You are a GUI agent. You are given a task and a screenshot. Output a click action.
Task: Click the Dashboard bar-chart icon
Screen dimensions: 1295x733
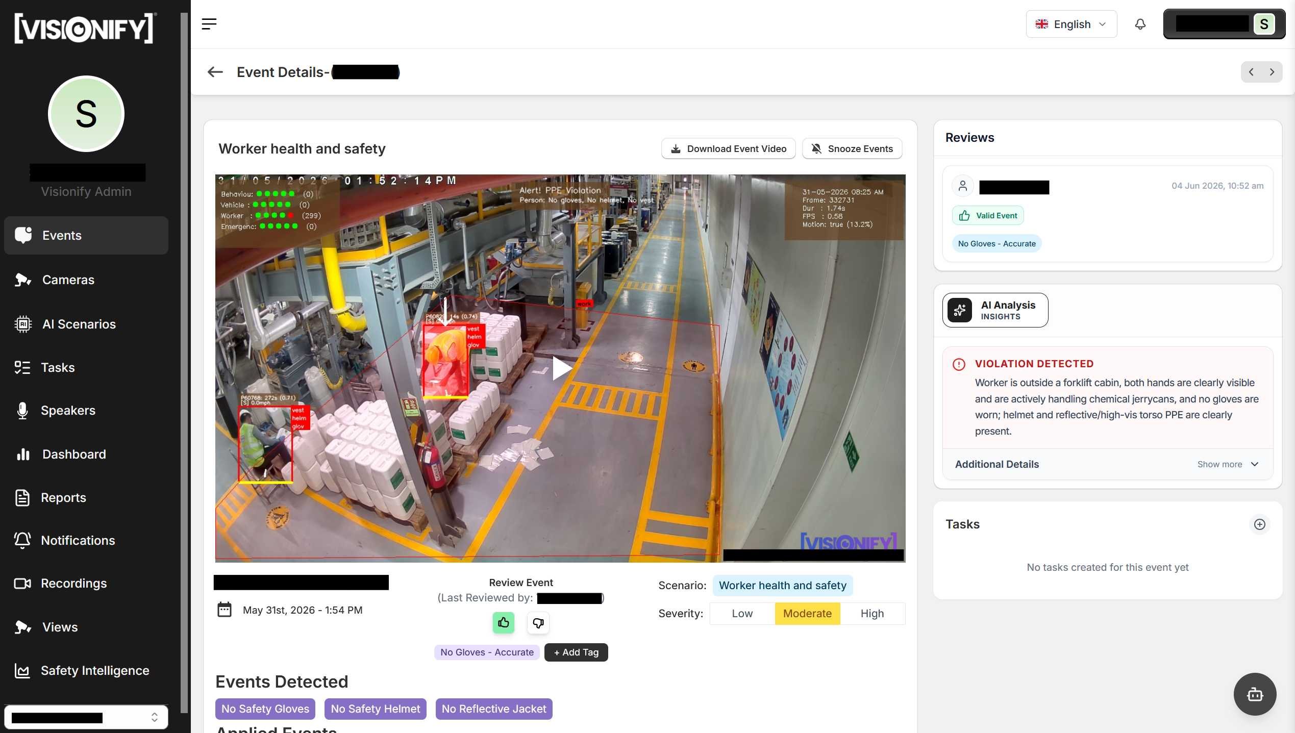tap(23, 454)
